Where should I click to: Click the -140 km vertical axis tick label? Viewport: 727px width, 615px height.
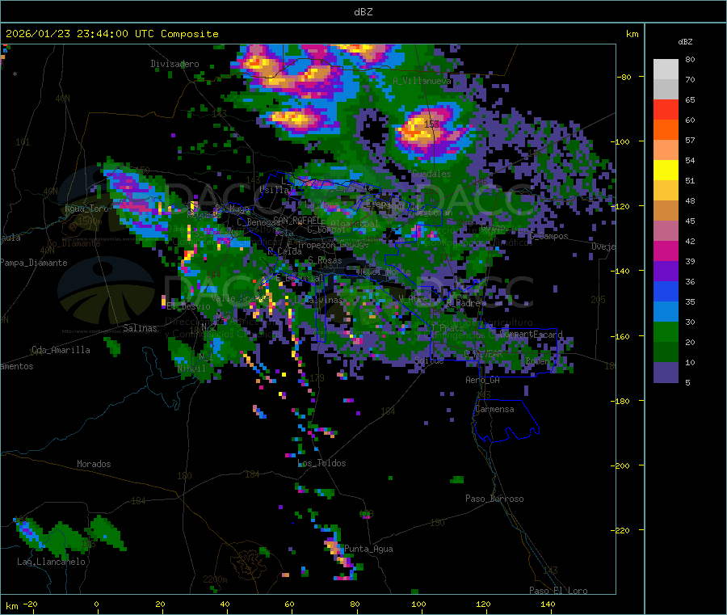pos(620,271)
